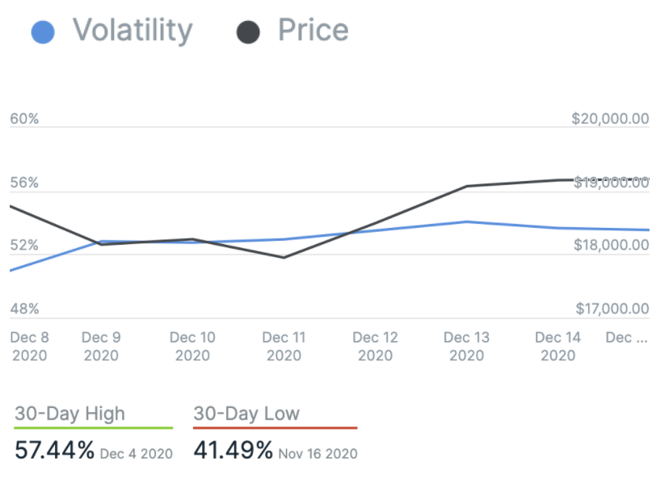
Task: Click the blue Volatility legend dot
Action: tap(42, 33)
